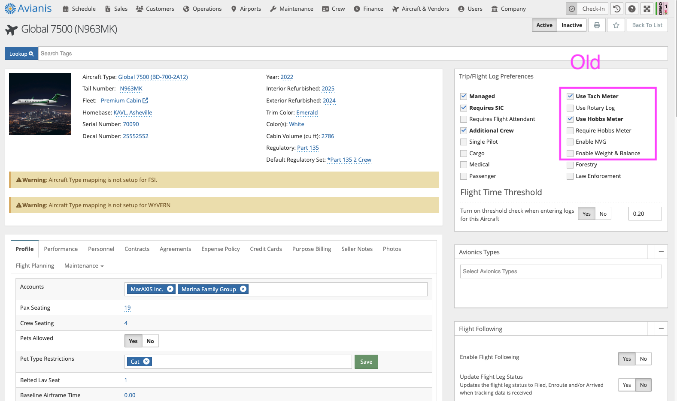Remove MarAXIS Inc. account tag

[170, 289]
